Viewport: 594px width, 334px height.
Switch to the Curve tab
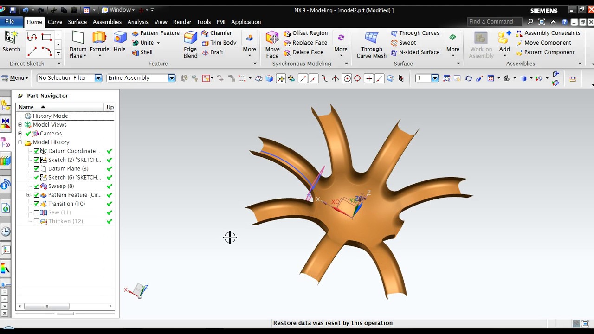tap(55, 22)
